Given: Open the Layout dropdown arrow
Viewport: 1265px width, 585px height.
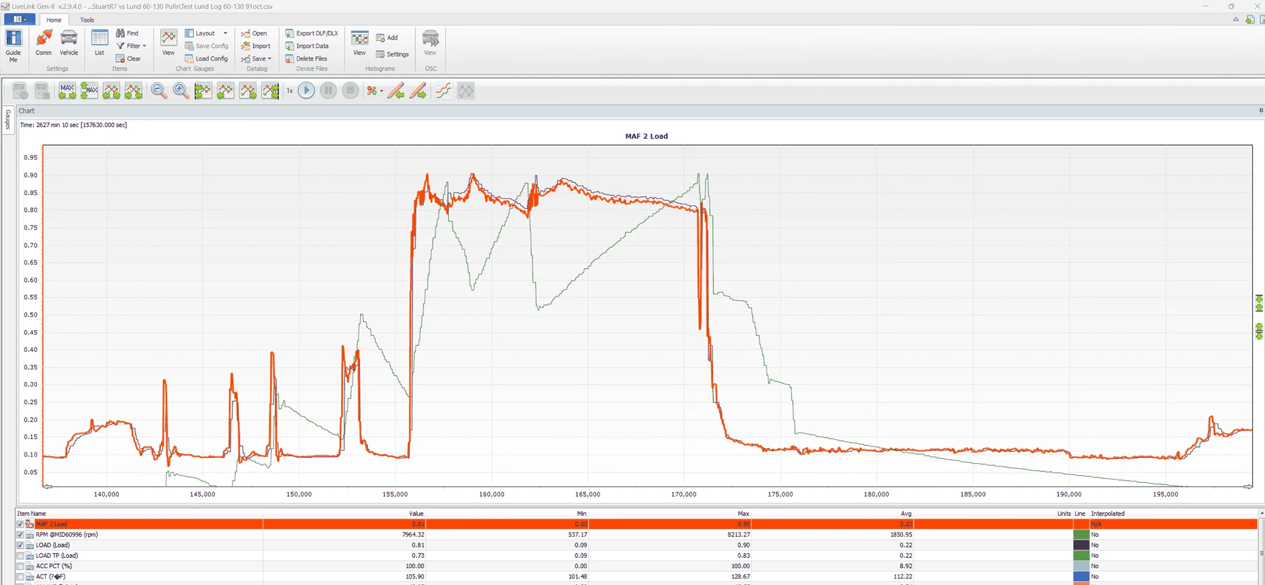Looking at the screenshot, I should tap(225, 33).
